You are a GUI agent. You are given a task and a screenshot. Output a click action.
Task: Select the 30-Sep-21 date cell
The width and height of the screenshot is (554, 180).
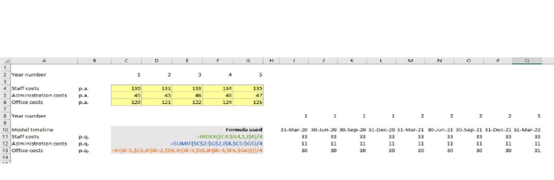[468, 130]
